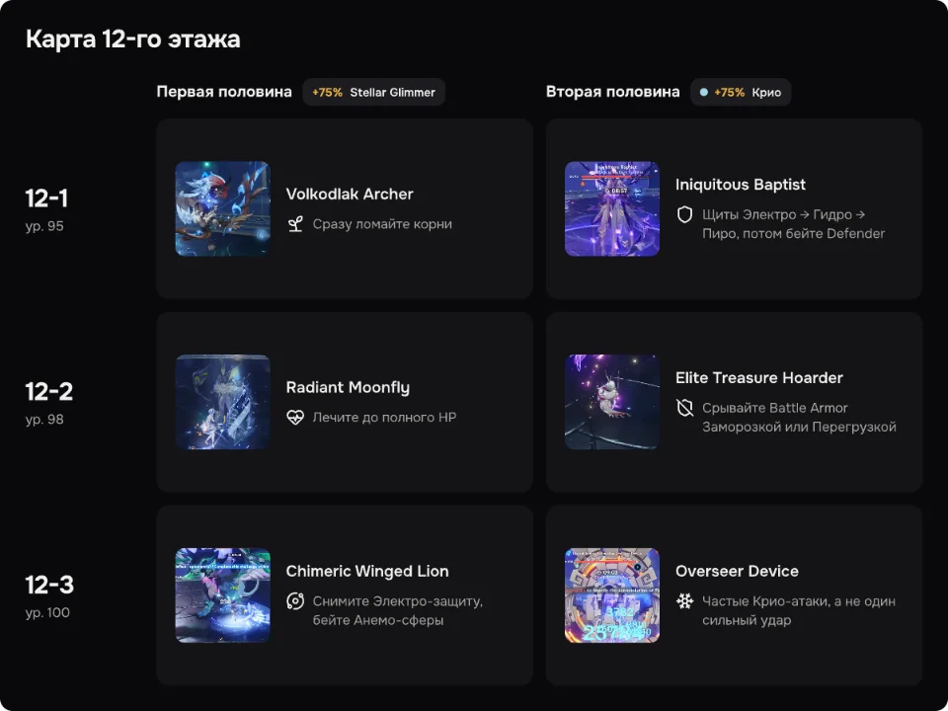The height and width of the screenshot is (711, 948).
Task: Click the crossed shield icon for Elite Treasure Hoarder
Action: (x=684, y=408)
